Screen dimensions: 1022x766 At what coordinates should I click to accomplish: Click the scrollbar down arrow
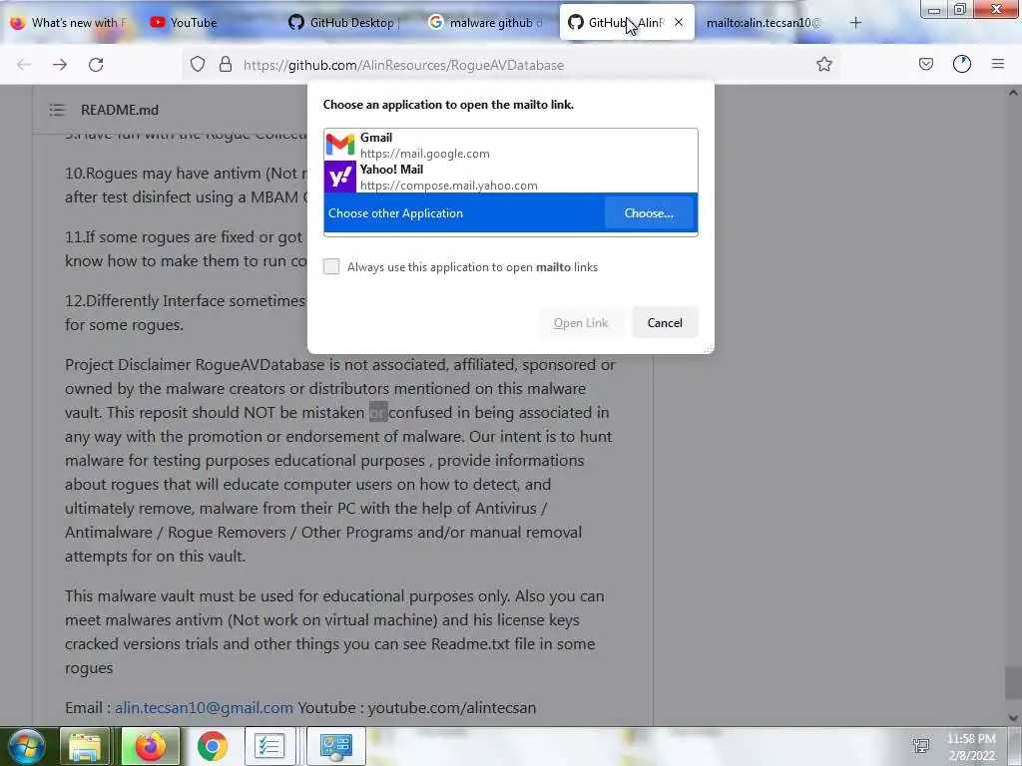(x=1013, y=718)
